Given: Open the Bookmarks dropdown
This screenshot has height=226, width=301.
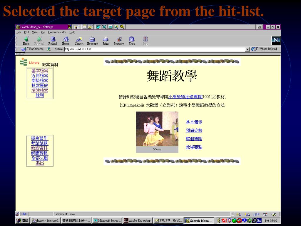Looking at the screenshot, I should point(32,49).
